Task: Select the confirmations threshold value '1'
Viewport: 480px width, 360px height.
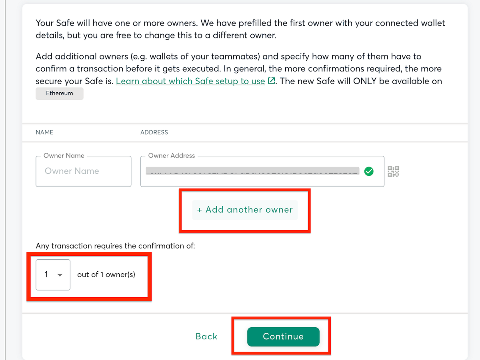Action: pyautogui.click(x=46, y=274)
